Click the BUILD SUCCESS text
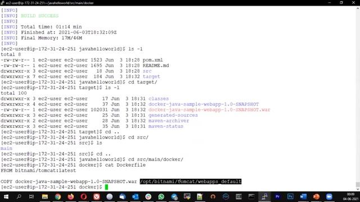Screen dimensions: 360x202 (40, 16)
